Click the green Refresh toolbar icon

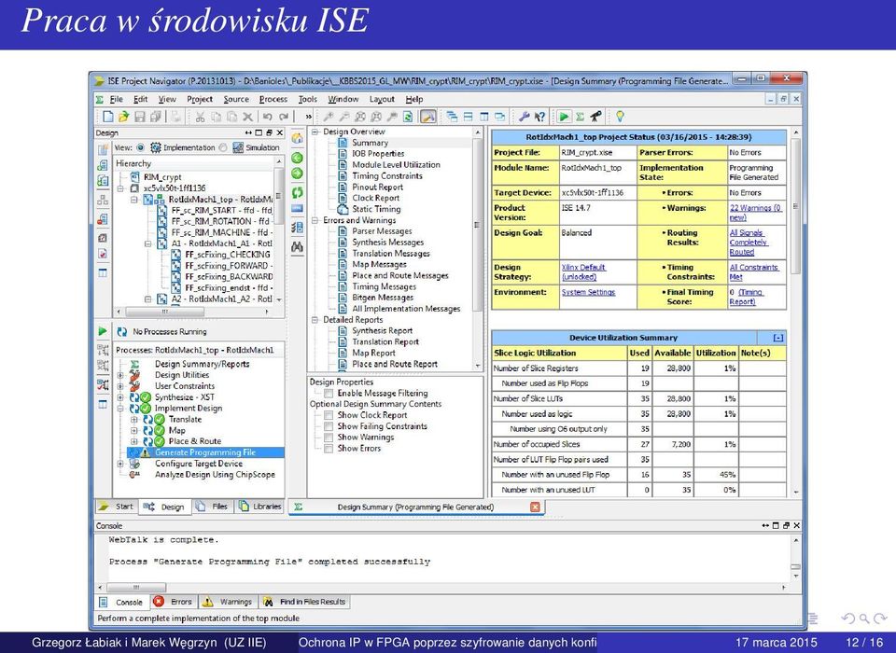click(408, 117)
